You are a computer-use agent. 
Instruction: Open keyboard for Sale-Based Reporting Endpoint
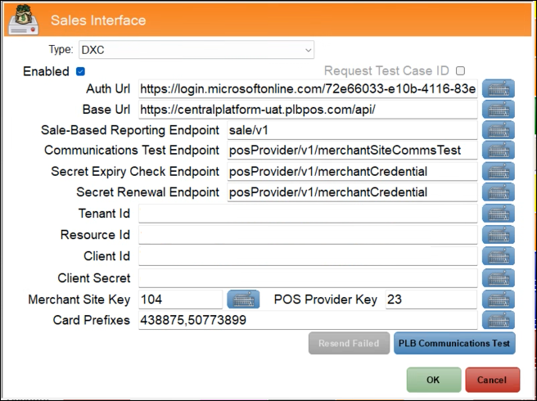tap(498, 130)
